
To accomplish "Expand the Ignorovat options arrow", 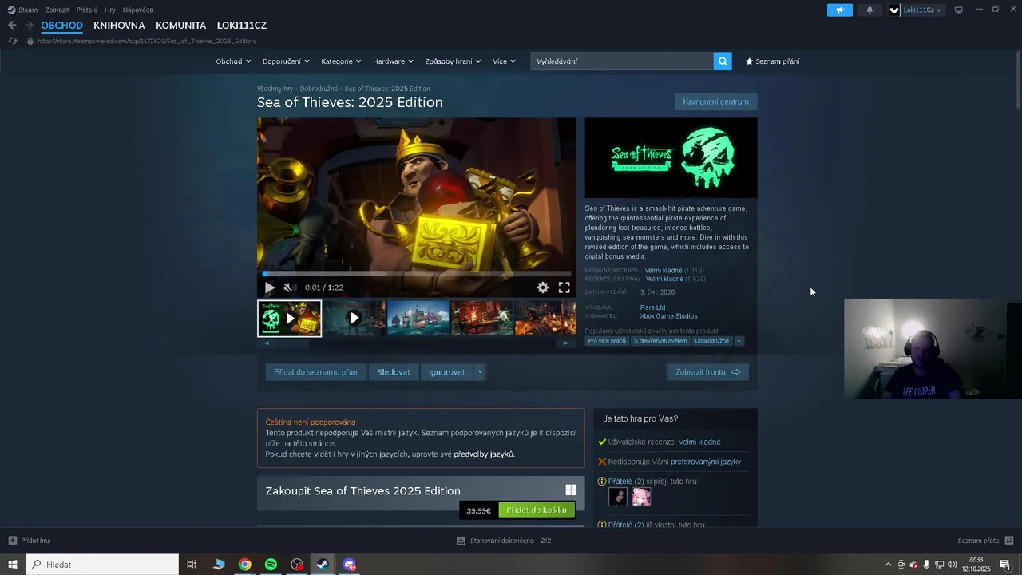I will point(479,372).
